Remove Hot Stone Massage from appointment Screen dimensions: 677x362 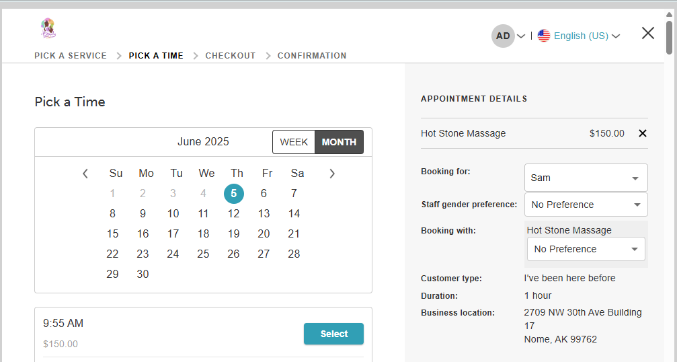pos(643,133)
